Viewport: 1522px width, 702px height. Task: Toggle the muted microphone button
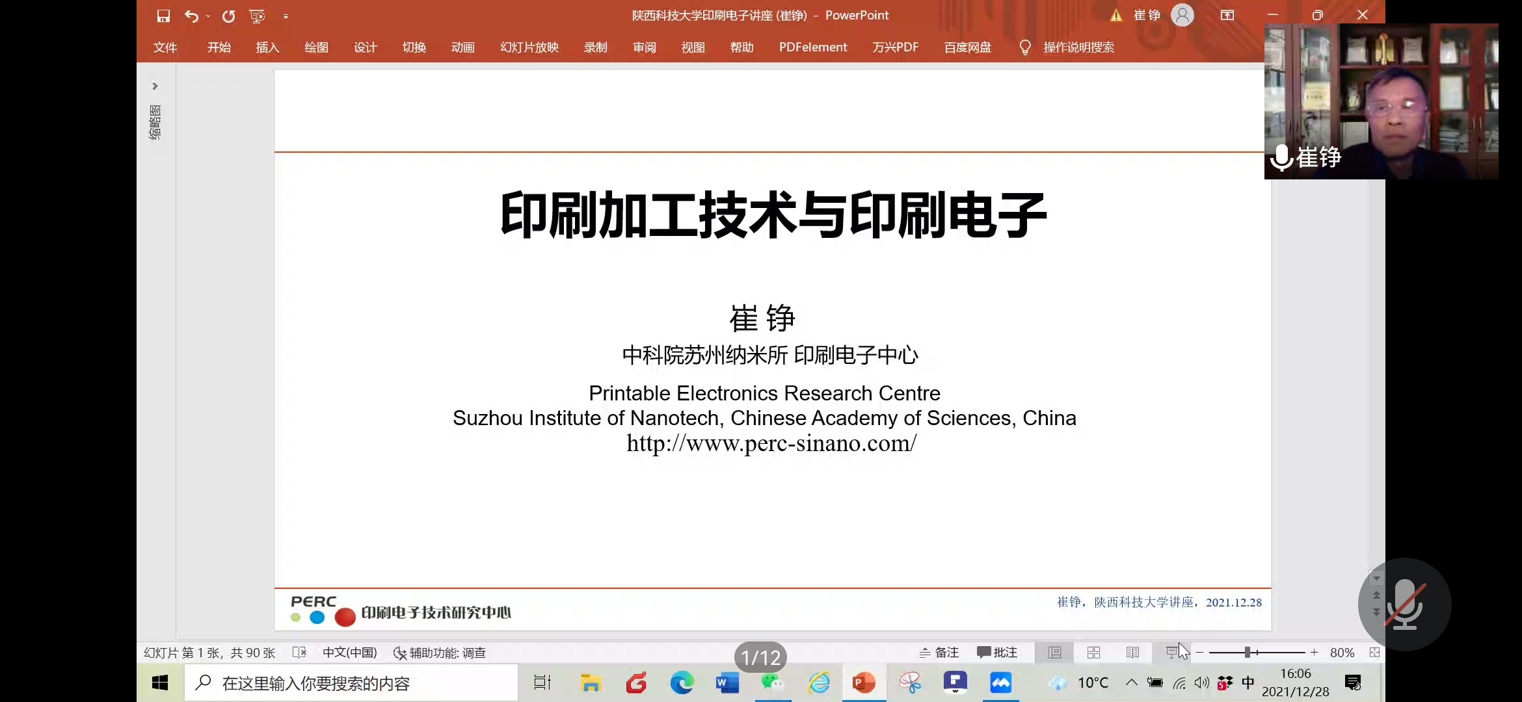point(1404,604)
